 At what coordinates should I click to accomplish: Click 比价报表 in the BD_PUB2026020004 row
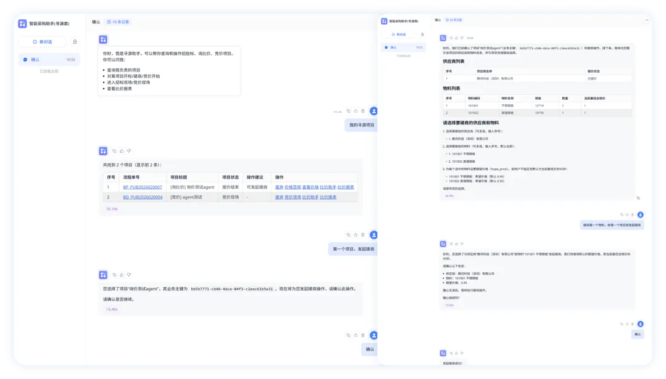click(328, 197)
